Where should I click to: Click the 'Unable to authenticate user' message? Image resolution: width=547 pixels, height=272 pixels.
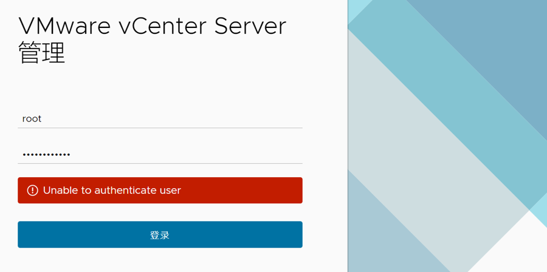click(x=112, y=191)
